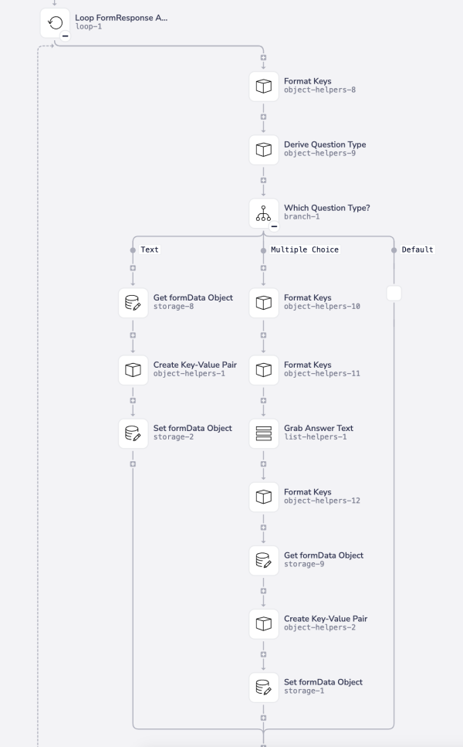463x747 pixels.
Task: Click the cube icon on Format Keys object-helpers-10
Action: (265, 303)
